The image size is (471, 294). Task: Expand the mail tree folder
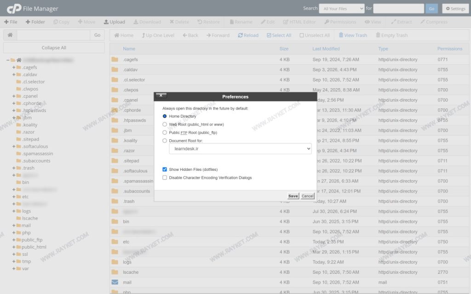pos(14,226)
